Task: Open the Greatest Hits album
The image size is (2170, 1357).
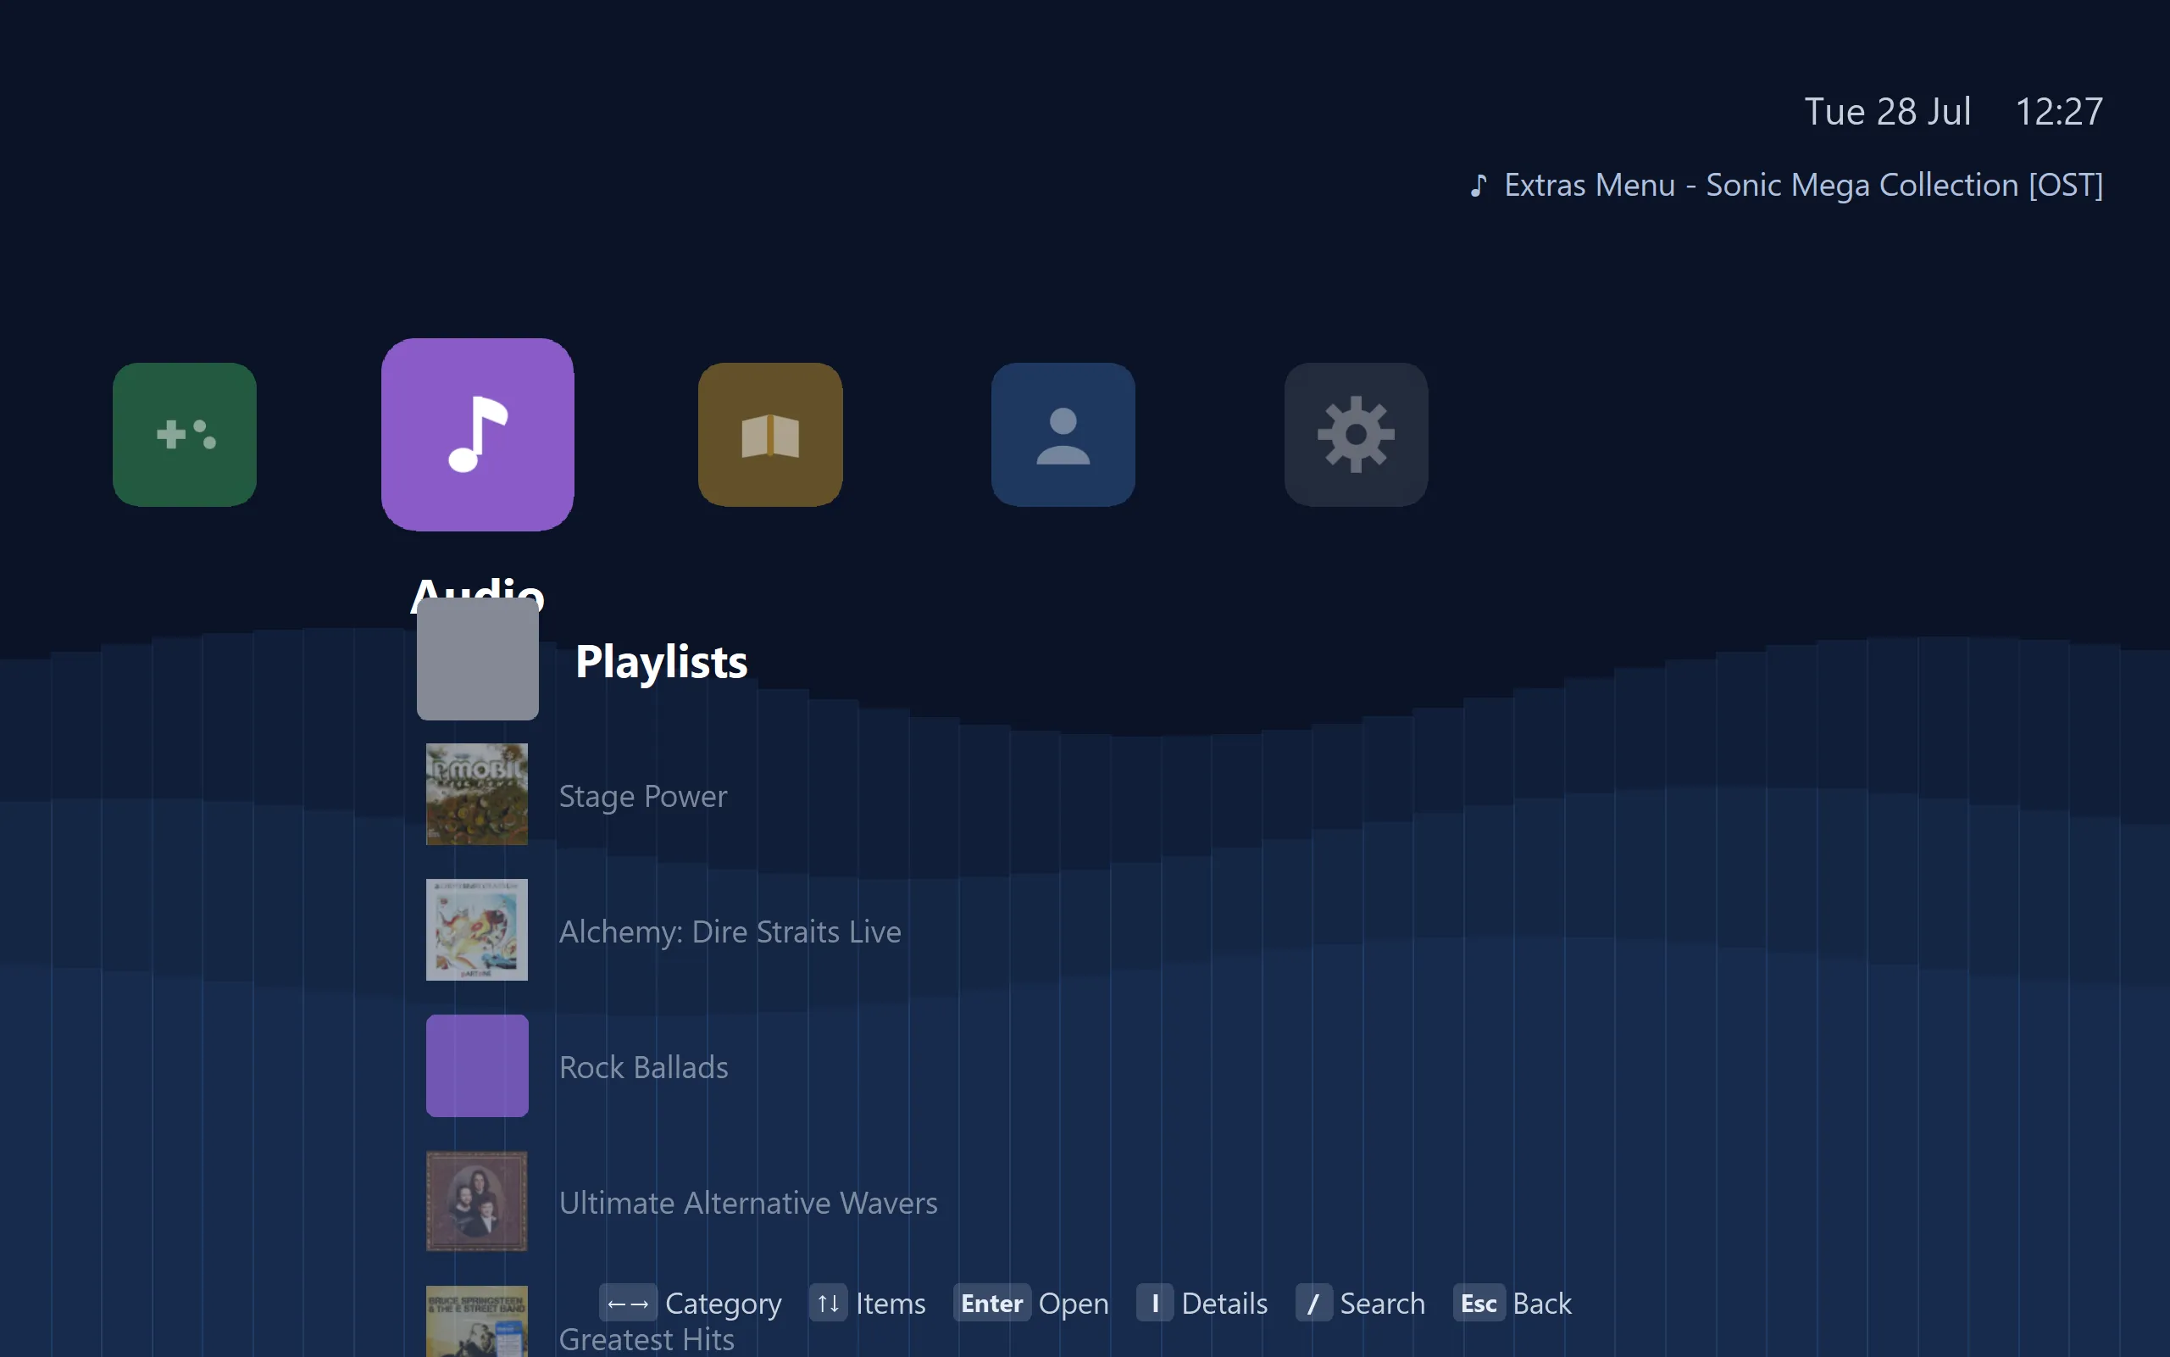Action: pos(646,1339)
